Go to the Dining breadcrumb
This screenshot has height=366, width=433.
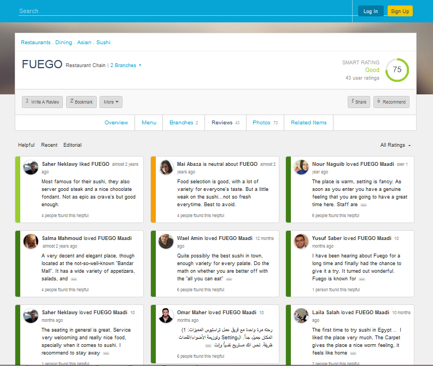pos(63,43)
